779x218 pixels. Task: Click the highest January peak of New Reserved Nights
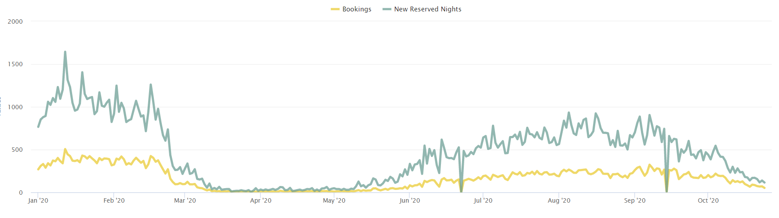point(65,52)
